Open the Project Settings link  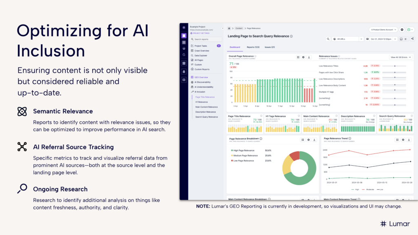[x=200, y=33]
